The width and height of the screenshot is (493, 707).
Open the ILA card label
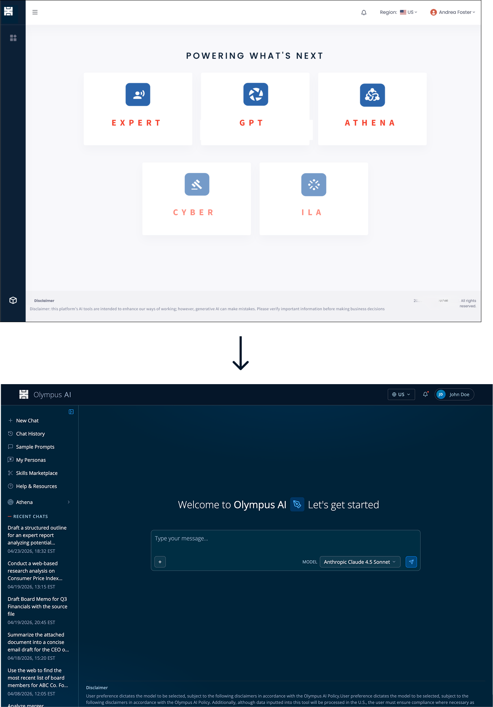(x=312, y=212)
